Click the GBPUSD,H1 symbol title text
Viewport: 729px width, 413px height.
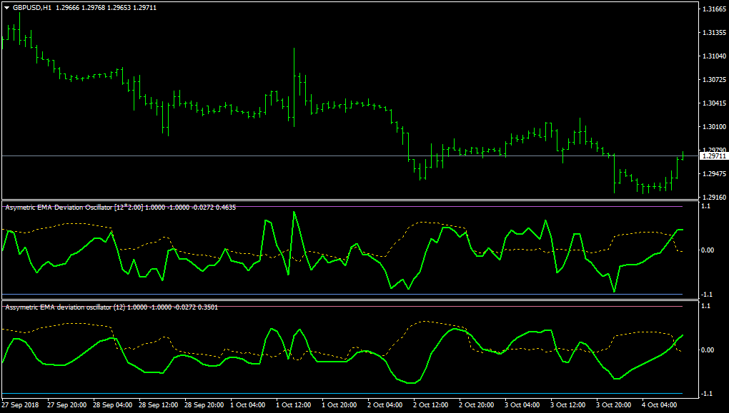[x=32, y=8]
